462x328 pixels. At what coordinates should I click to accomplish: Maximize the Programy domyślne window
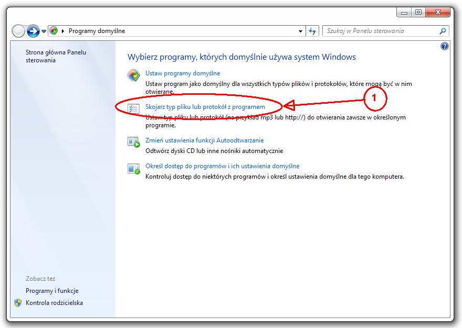tap(418, 13)
